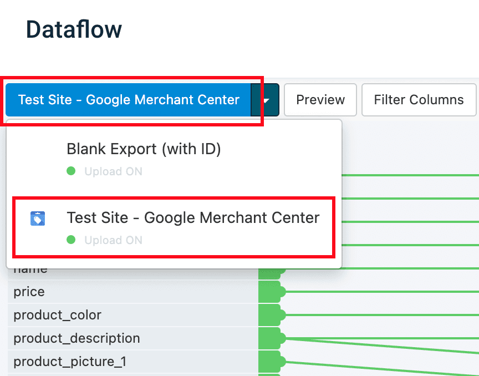The width and height of the screenshot is (479, 376).
Task: Open the Preview button
Action: click(320, 100)
